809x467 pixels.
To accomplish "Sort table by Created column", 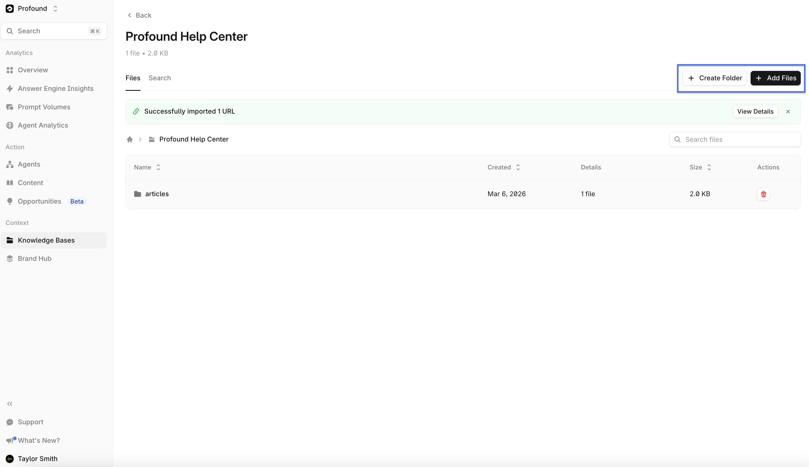I will (x=504, y=167).
